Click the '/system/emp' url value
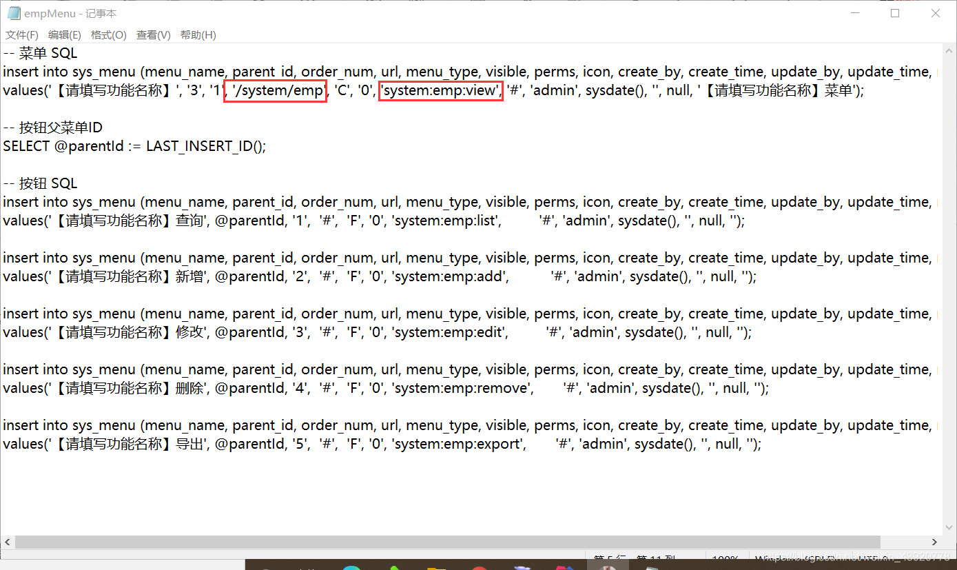Image resolution: width=957 pixels, height=570 pixels. 278,90
